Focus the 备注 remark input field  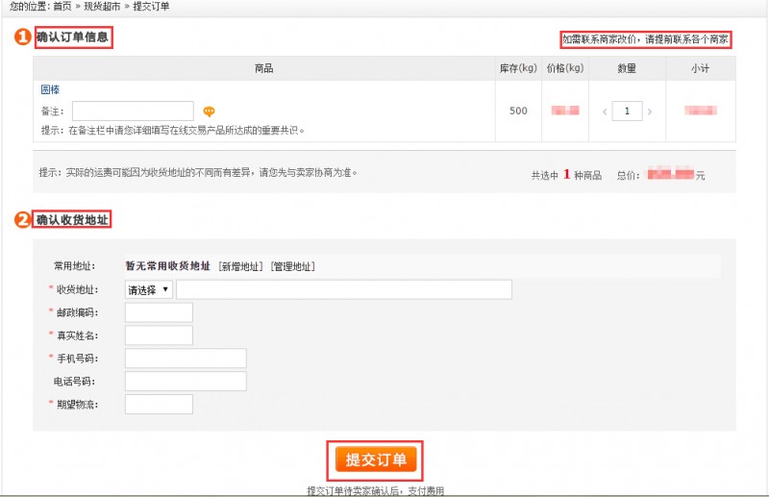click(x=133, y=112)
